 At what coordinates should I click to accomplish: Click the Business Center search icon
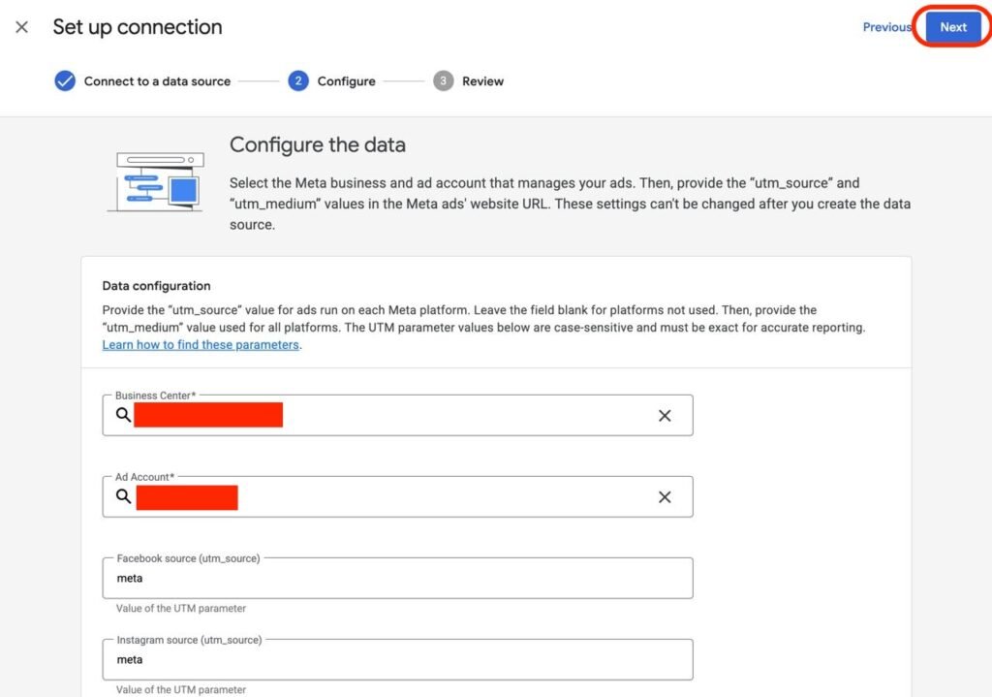[123, 415]
